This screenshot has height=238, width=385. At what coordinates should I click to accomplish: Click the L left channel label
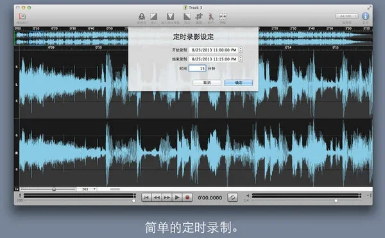(17, 84)
